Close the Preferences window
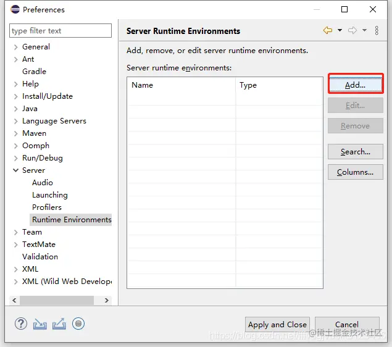The height and width of the screenshot is (347, 392). (373, 9)
